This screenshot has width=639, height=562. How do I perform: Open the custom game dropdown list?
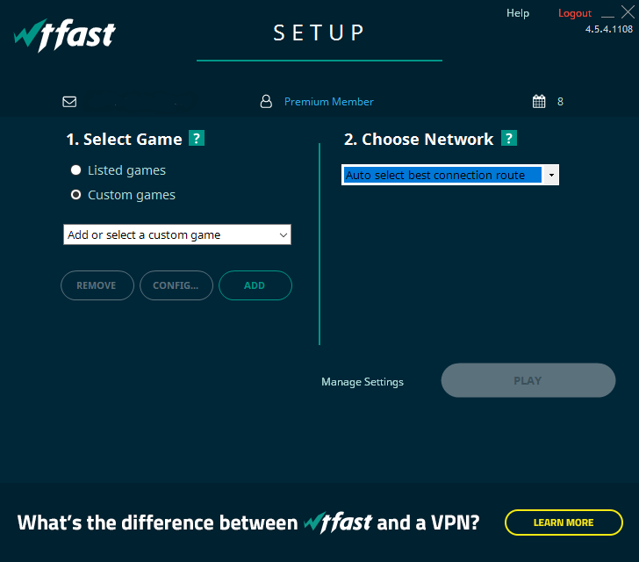pyautogui.click(x=177, y=234)
